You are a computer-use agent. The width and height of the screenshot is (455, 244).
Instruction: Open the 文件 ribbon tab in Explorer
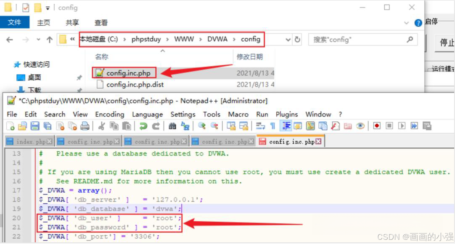[x=15, y=22]
